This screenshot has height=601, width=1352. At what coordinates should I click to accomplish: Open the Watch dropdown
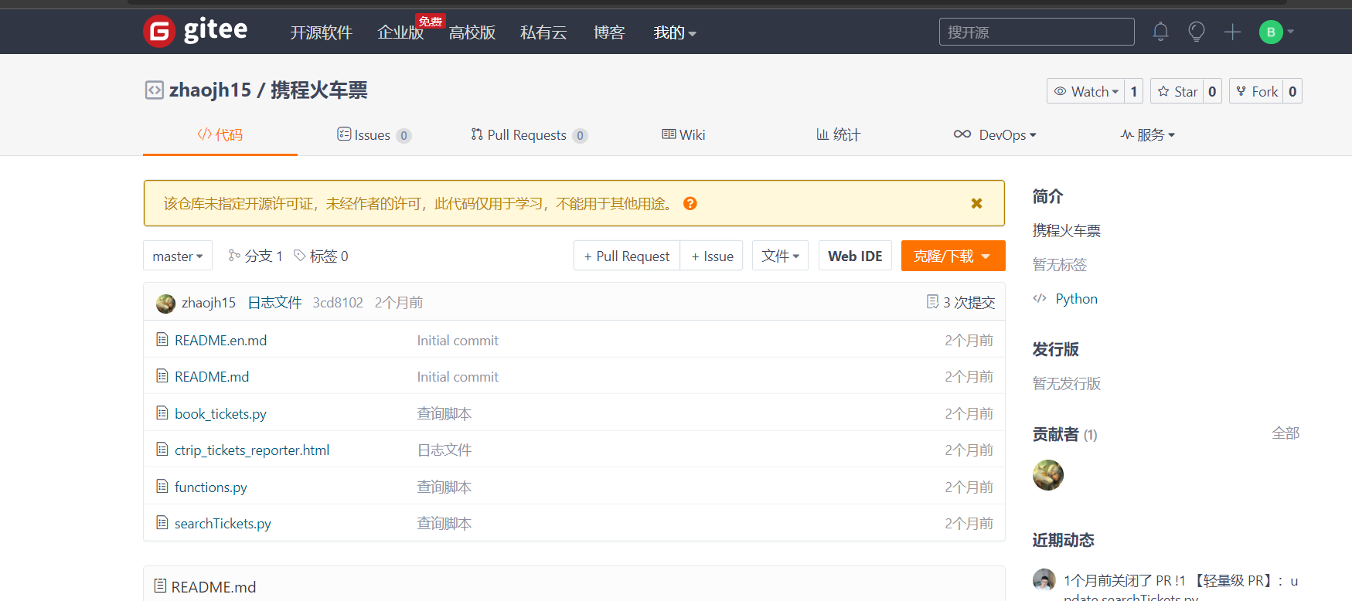1086,91
